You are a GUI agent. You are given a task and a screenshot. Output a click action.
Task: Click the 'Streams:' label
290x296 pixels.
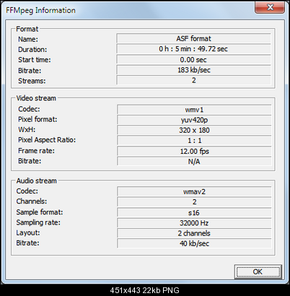click(32, 81)
